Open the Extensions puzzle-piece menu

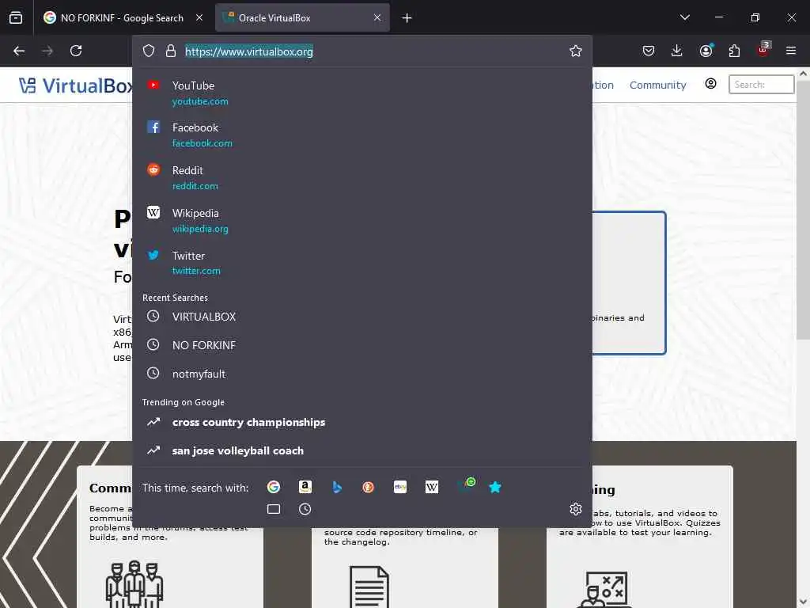tap(734, 51)
